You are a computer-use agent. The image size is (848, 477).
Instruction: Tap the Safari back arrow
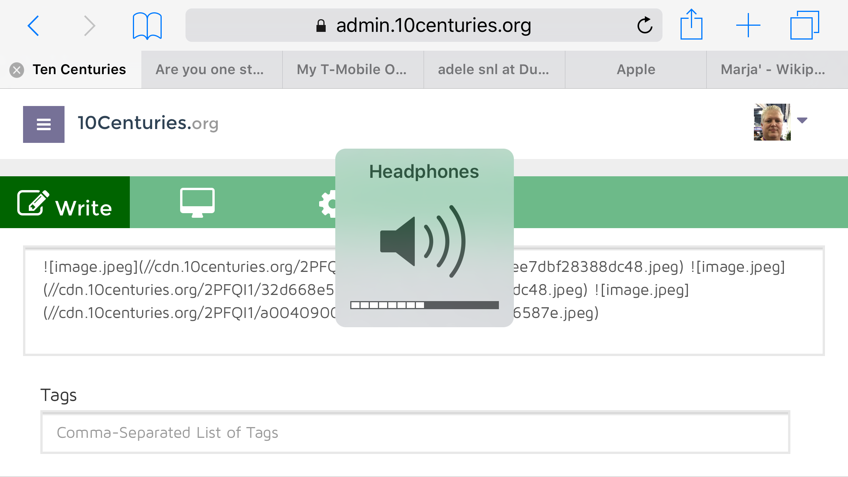pyautogui.click(x=33, y=26)
